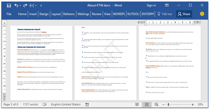Screen dimensions: 210x110
Task: Zoom out with the minus button
Action: 163,105
